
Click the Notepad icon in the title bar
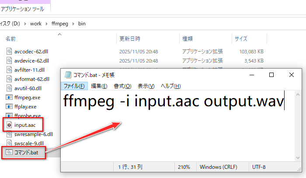point(68,75)
